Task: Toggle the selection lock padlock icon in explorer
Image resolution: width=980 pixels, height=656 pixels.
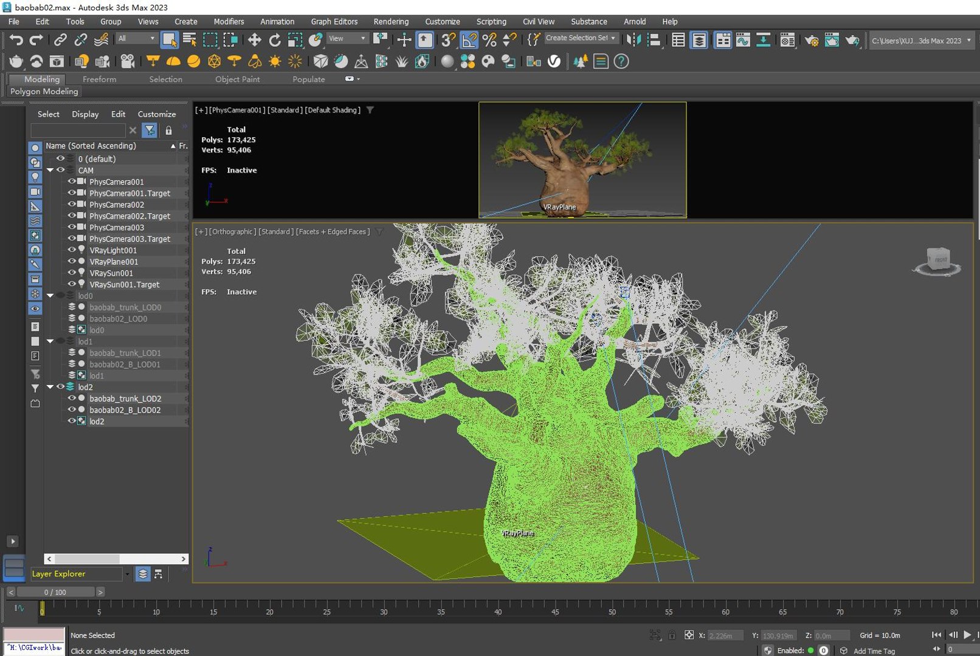Action: (x=168, y=131)
